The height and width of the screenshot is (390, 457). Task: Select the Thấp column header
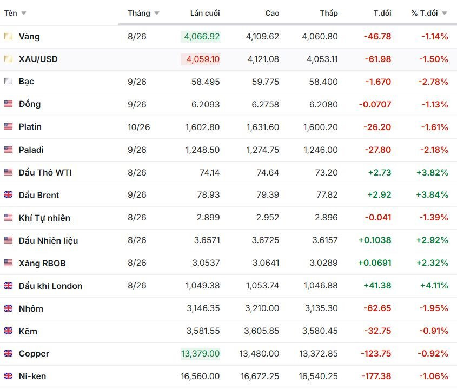tap(329, 13)
